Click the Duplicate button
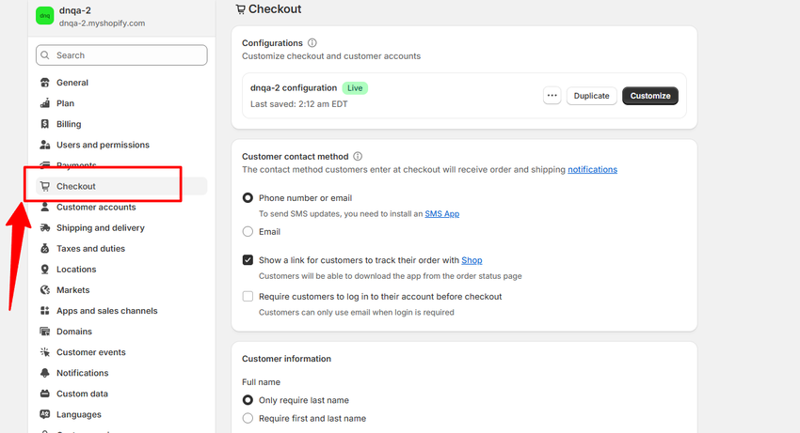 [x=591, y=96]
